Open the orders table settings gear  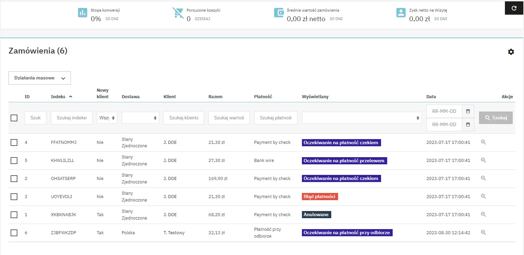[511, 52]
